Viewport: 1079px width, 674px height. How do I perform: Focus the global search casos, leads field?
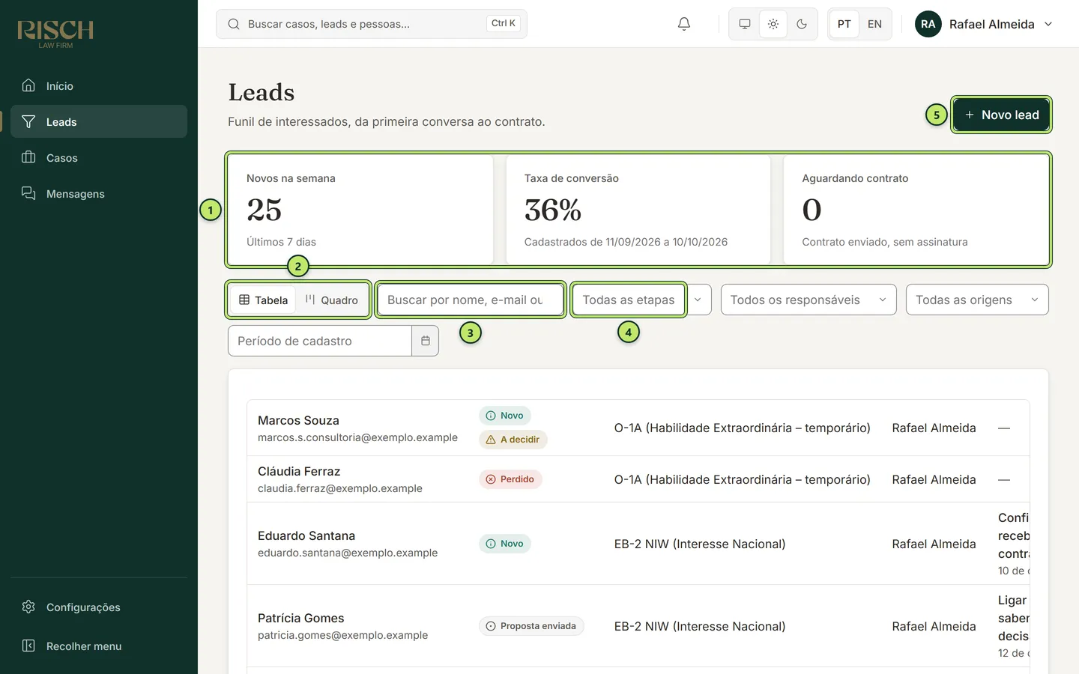372,24
